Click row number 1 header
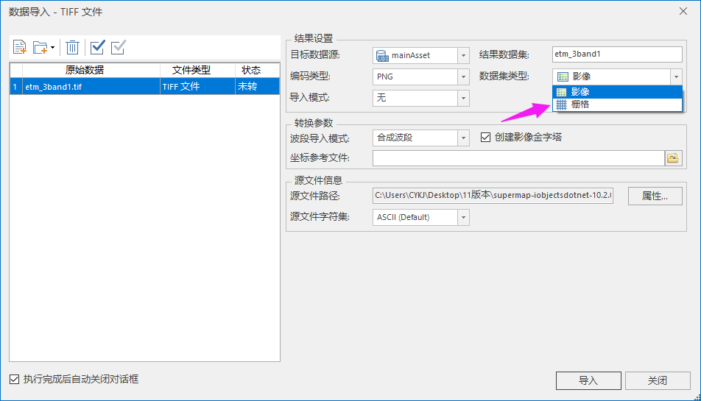Viewport: 701px width, 401px height. pos(15,86)
